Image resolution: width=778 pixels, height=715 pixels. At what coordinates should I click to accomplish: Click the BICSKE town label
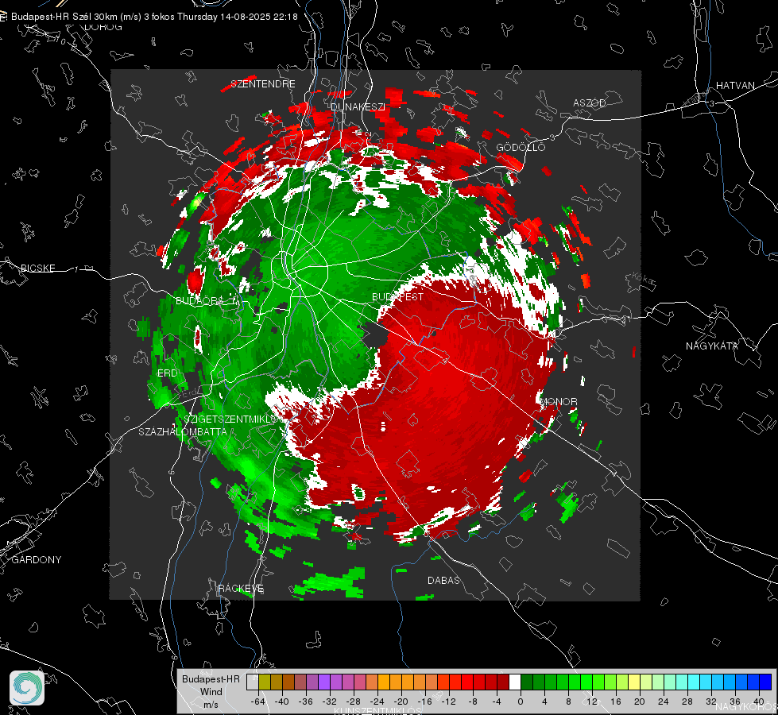pyautogui.click(x=37, y=268)
